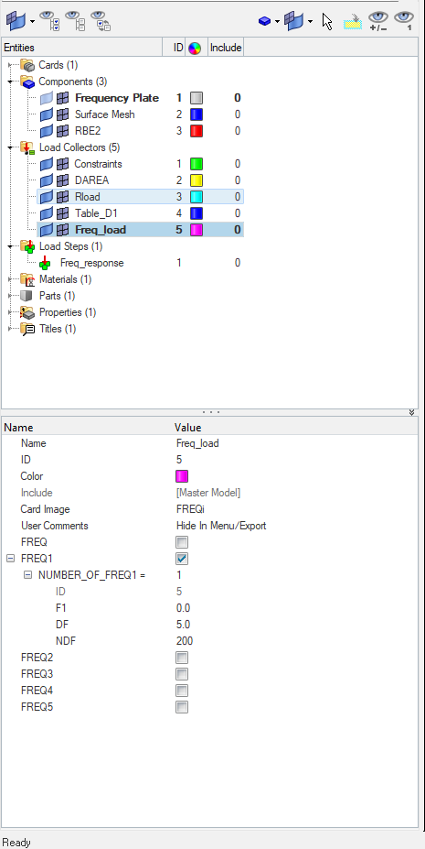Click the selector arrow cursor icon
Image resolution: width=425 pixels, height=849 pixels.
pos(326,21)
